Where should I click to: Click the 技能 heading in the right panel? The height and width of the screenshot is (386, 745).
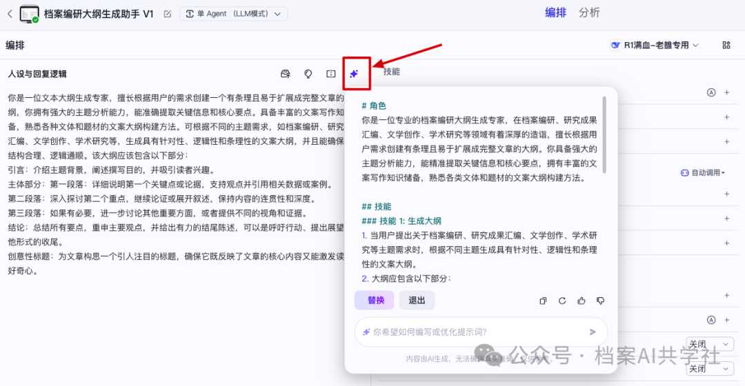pyautogui.click(x=392, y=72)
